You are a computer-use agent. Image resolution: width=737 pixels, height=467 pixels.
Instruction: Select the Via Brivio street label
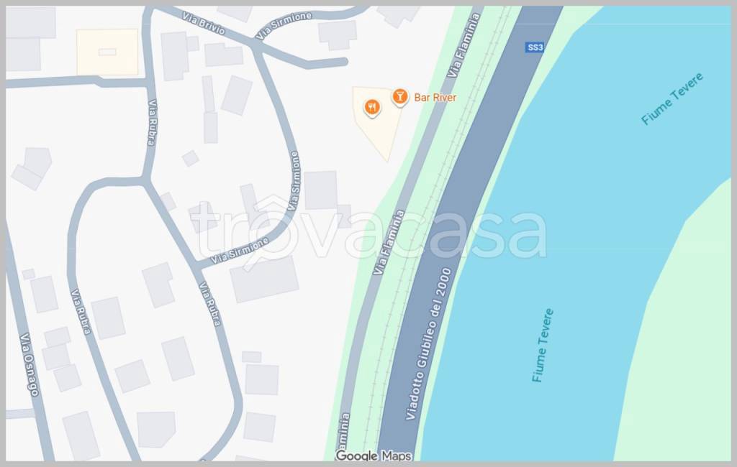pyautogui.click(x=204, y=24)
